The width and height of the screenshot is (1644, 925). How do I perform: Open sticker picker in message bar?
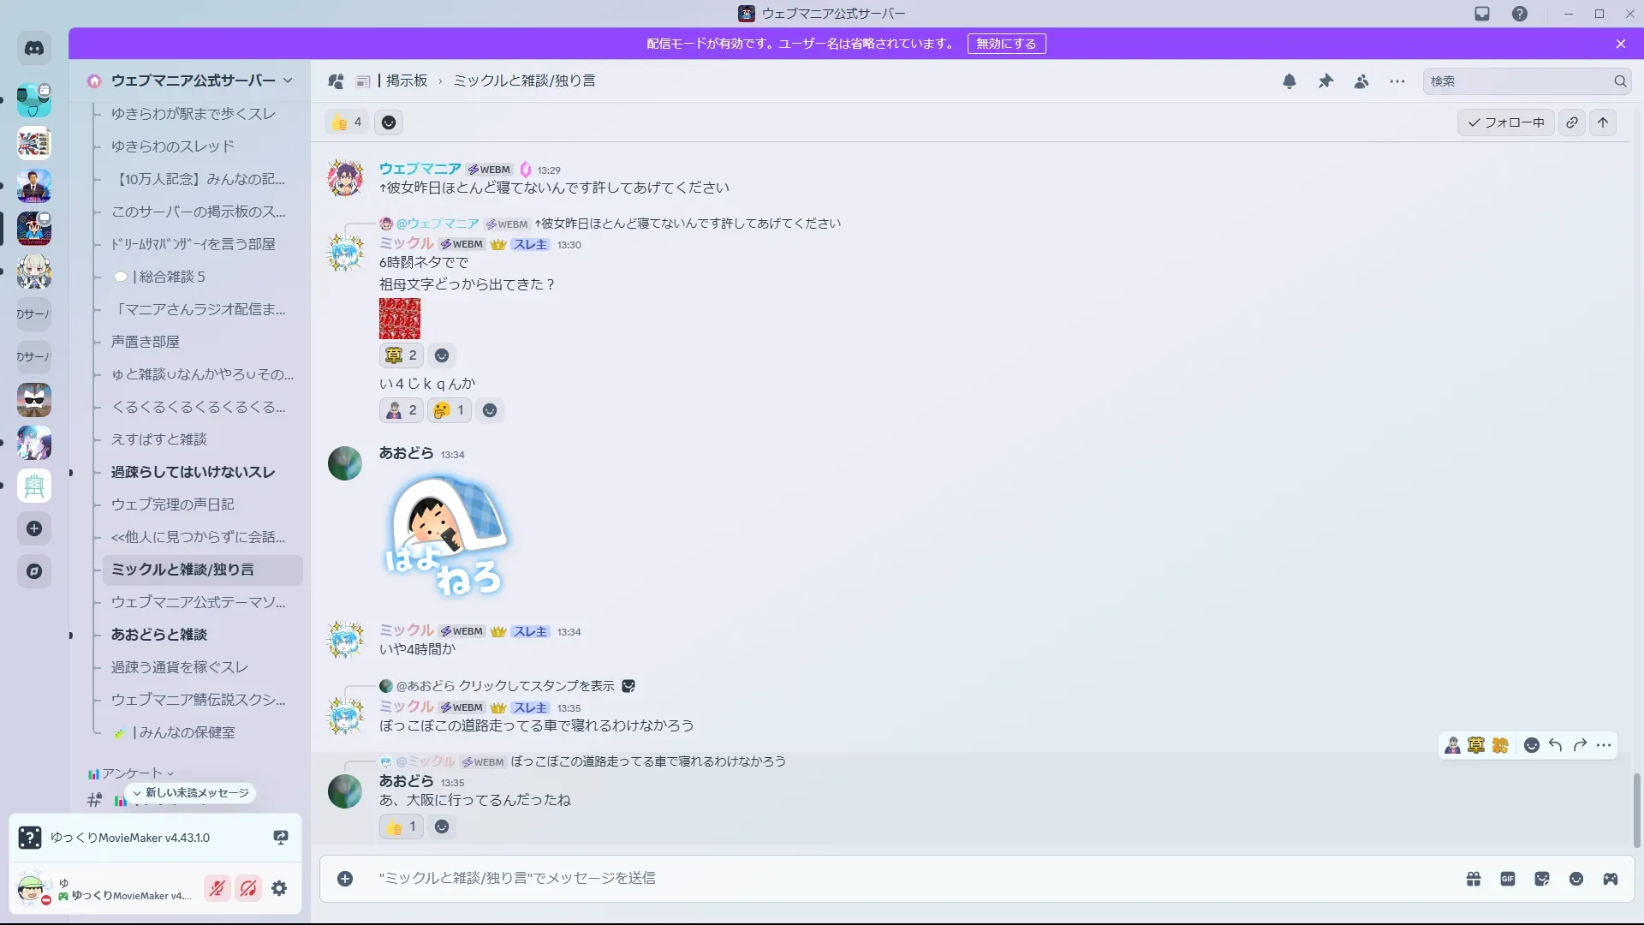(1542, 879)
